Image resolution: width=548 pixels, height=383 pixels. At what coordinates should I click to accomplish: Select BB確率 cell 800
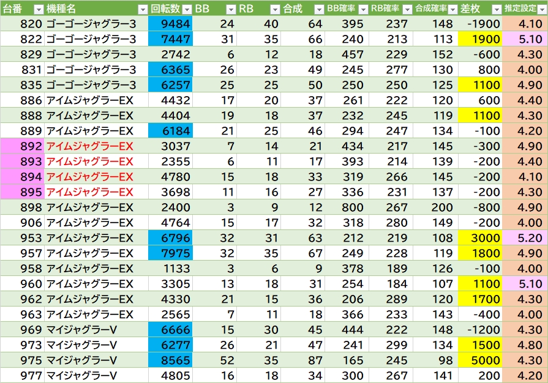click(347, 207)
